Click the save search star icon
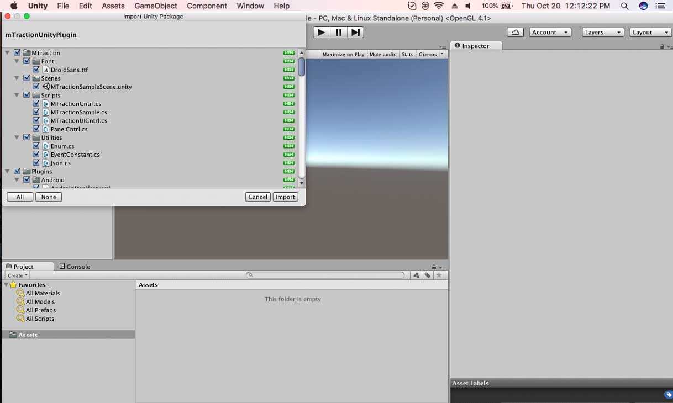This screenshot has width=673, height=403. 439,275
